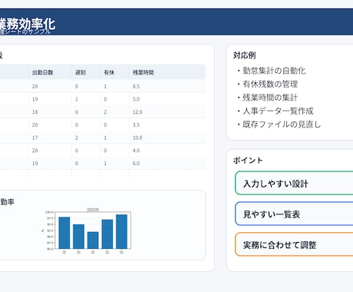Click attendance value 20 in the 8.5 row
353x292 pixels.
(35, 86)
